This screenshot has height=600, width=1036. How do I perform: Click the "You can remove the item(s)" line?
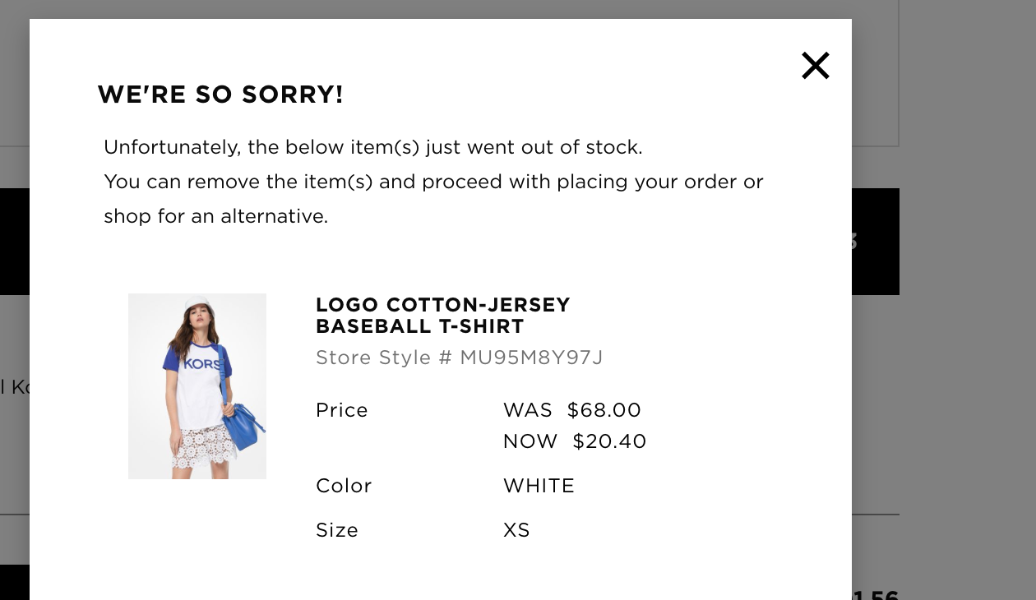[433, 182]
